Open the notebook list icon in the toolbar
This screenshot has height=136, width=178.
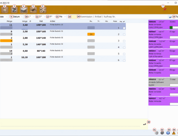5,10
